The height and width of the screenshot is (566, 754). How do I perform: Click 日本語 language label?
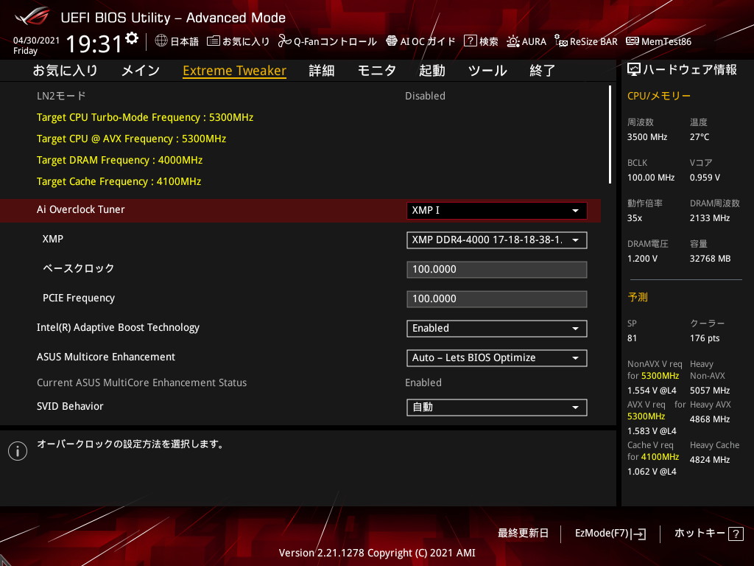pyautogui.click(x=185, y=41)
